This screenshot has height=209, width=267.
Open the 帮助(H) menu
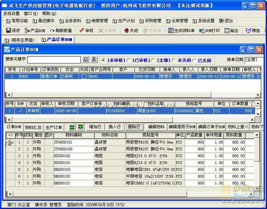pos(49,13)
